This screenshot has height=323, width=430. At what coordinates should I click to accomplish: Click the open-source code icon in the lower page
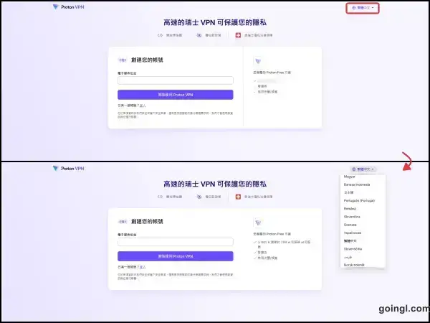coord(161,196)
